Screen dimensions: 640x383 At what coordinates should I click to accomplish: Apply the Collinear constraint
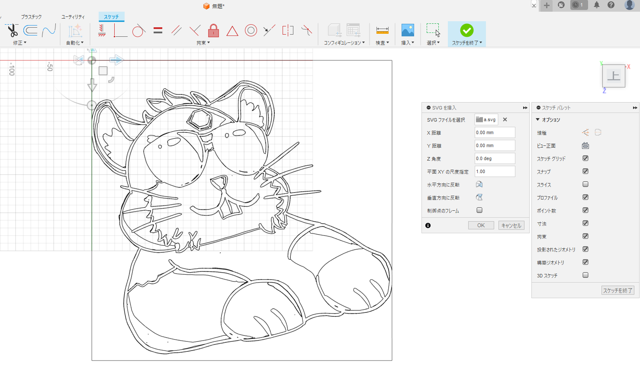[269, 30]
